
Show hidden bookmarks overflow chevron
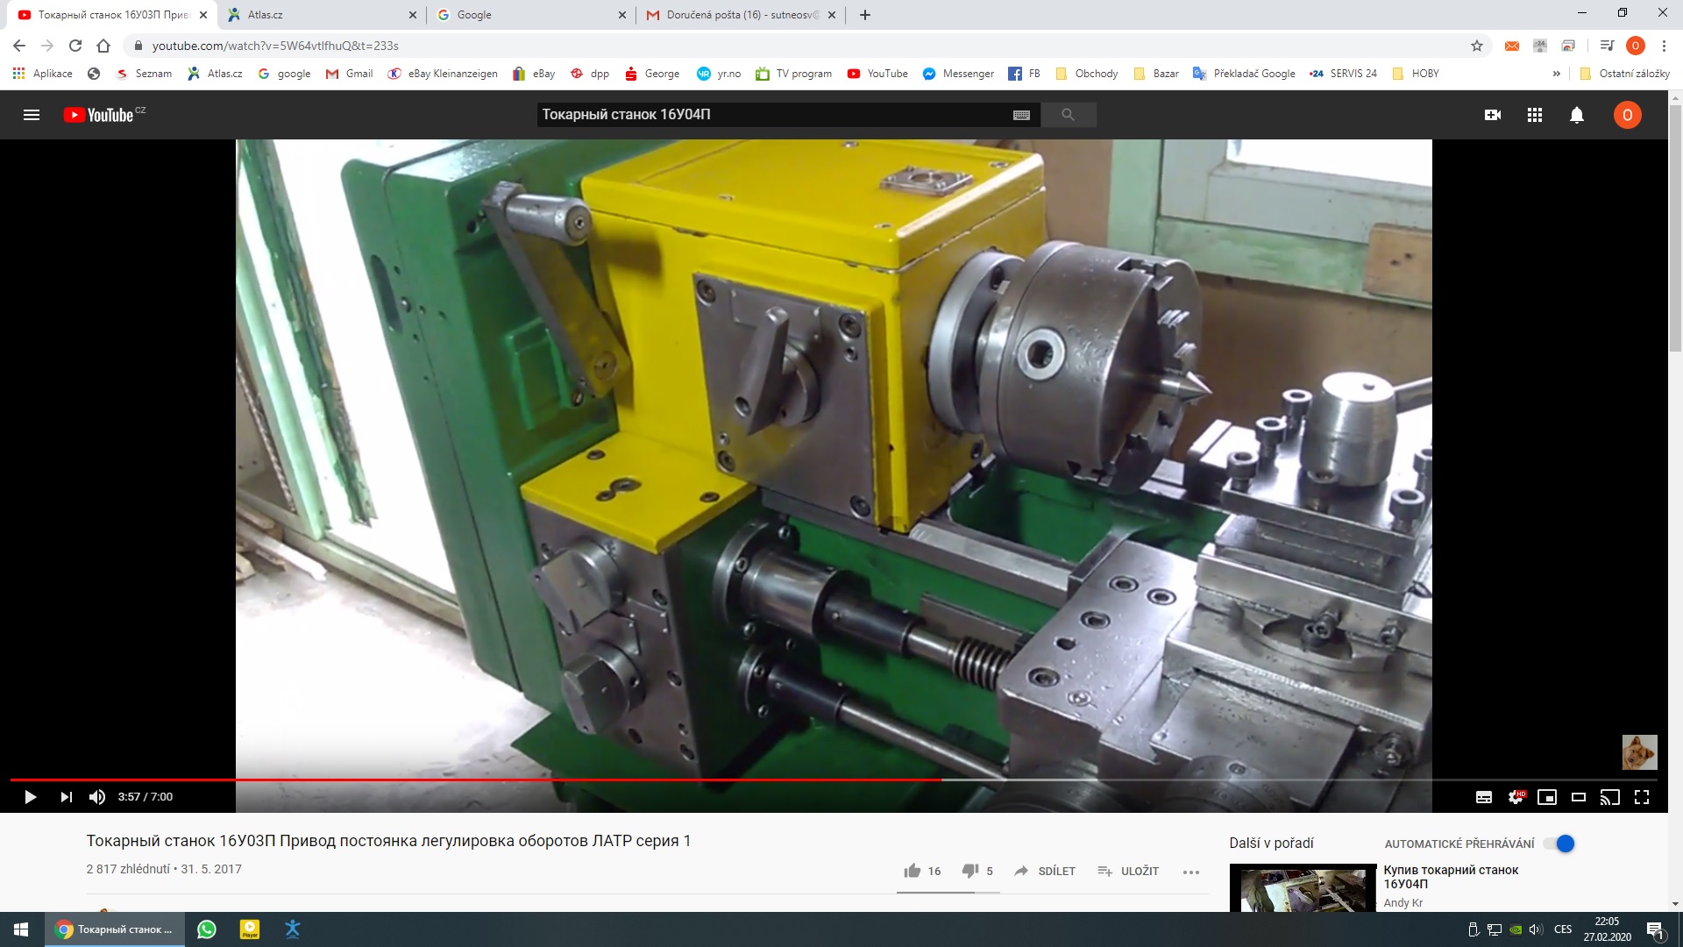1556,74
